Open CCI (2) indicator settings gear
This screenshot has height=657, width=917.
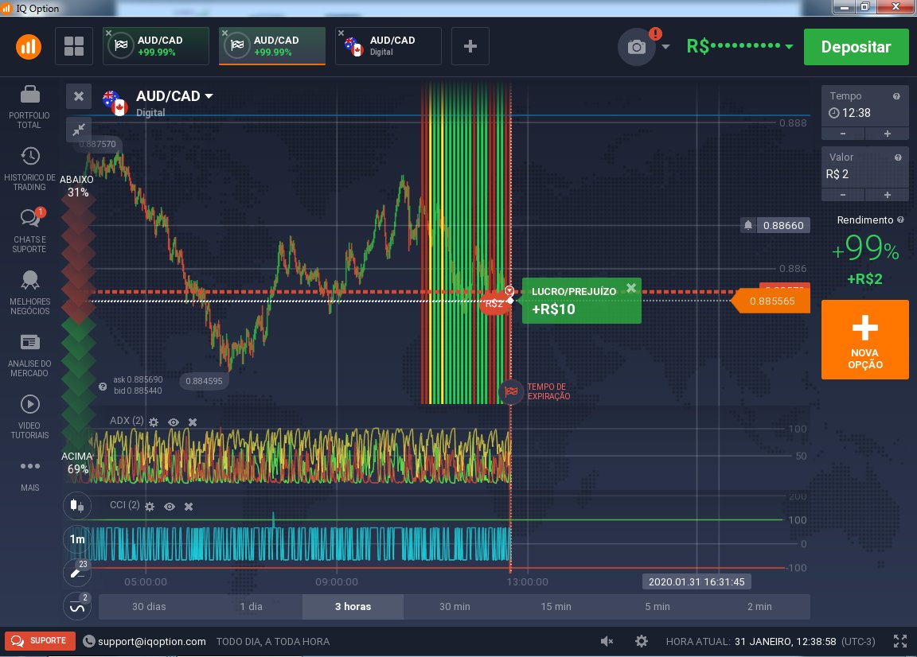(x=150, y=506)
